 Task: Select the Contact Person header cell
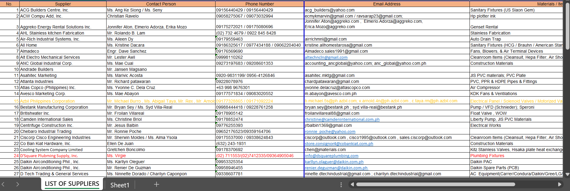coord(161,4)
